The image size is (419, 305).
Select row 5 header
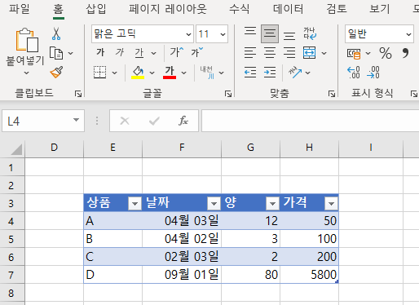coord(12,239)
